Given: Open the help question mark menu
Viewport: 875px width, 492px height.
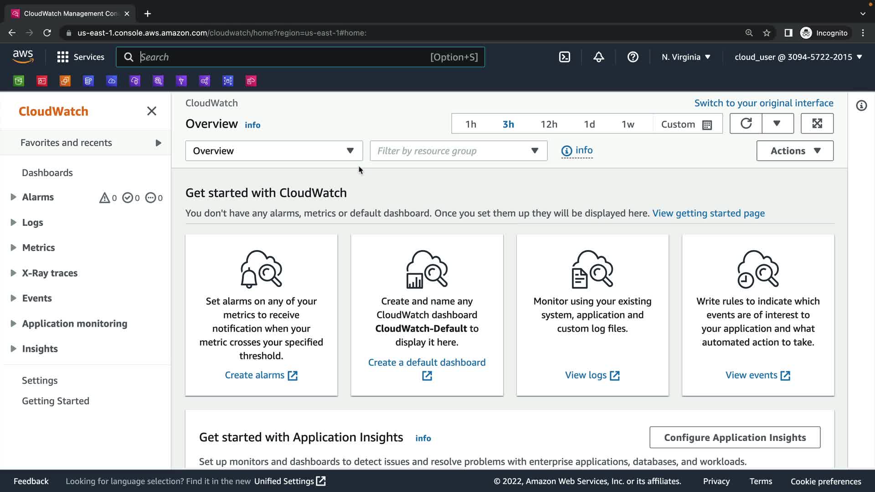Looking at the screenshot, I should pyautogui.click(x=633, y=57).
